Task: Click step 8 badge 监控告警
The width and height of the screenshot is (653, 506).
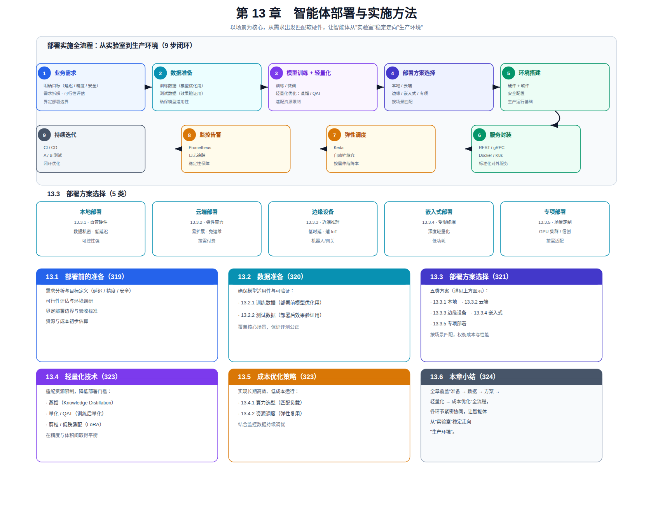Action: (x=189, y=135)
